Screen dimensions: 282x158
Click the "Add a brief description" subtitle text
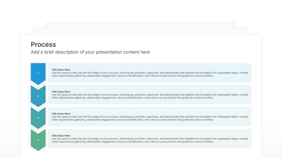[90, 52]
